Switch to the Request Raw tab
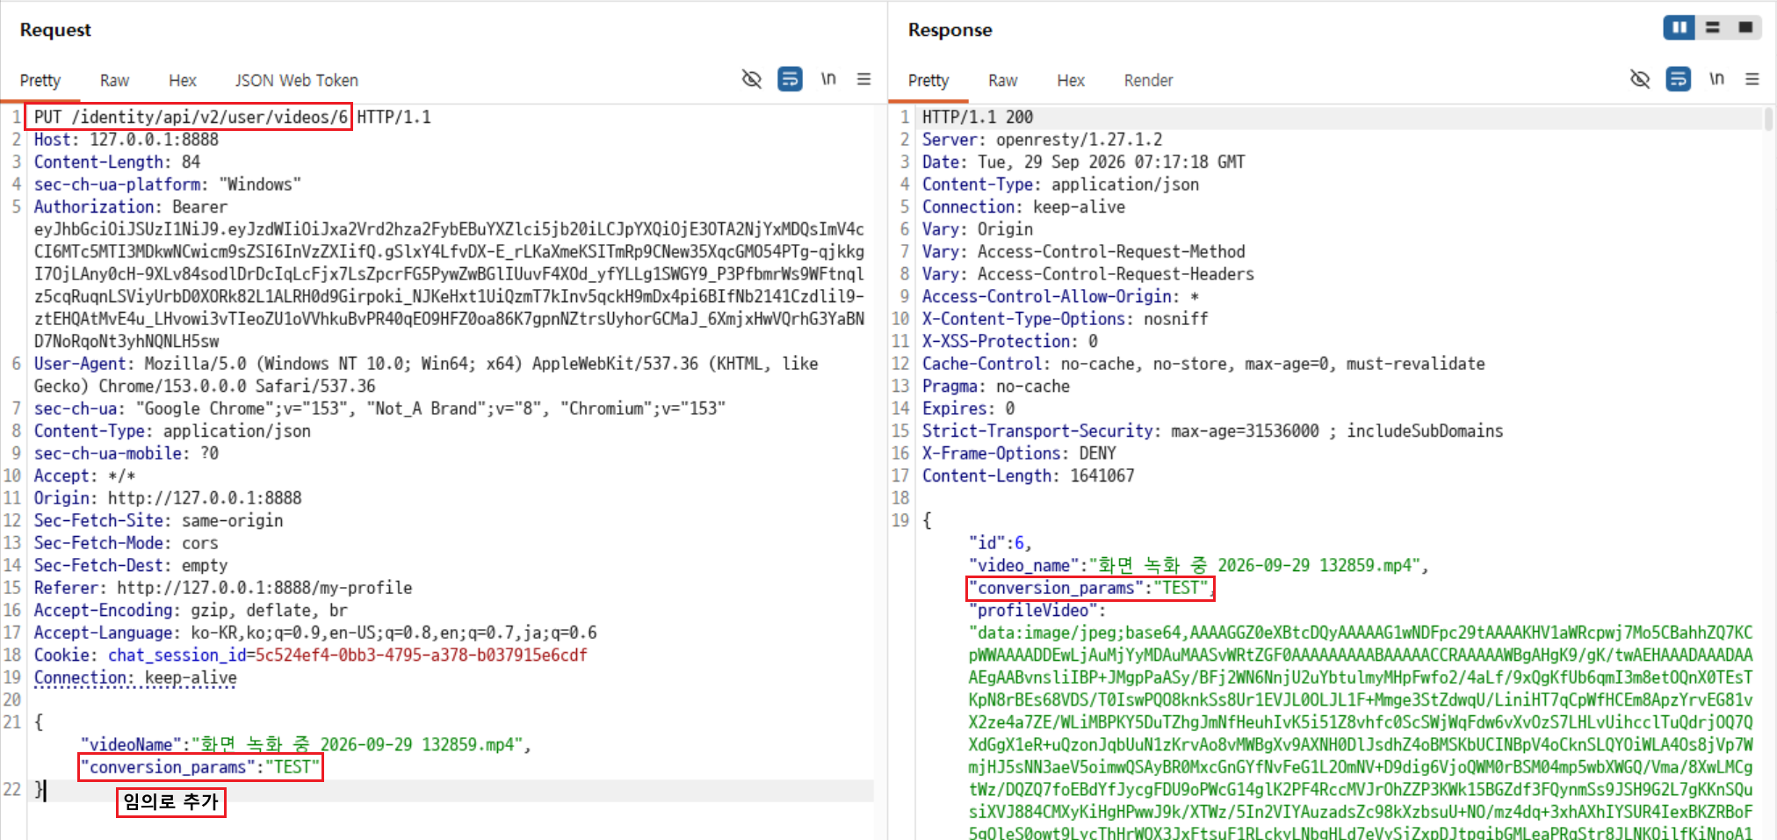Image resolution: width=1777 pixels, height=840 pixels. 114,80
